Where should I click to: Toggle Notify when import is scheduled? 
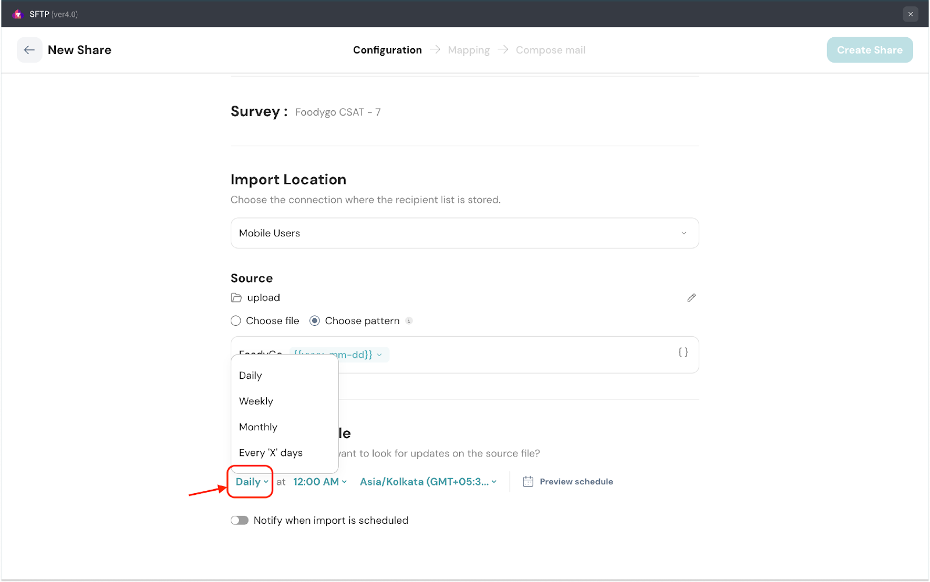click(239, 520)
